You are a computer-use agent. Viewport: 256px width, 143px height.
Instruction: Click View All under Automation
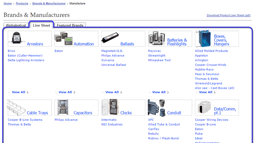pyautogui.click(x=65, y=92)
